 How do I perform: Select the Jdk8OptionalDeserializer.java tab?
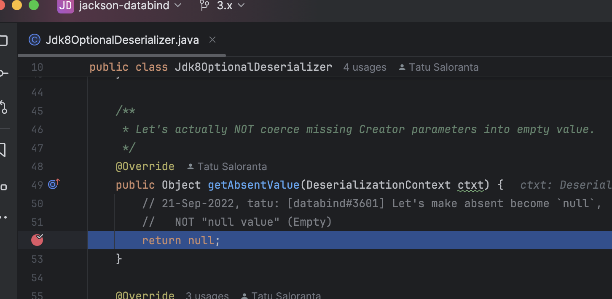122,40
